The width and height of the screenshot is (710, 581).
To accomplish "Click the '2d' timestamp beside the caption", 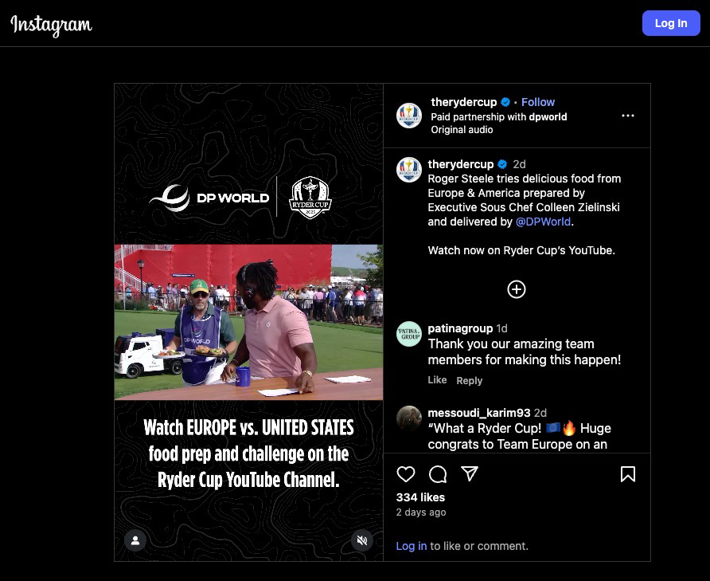I will coord(519,164).
